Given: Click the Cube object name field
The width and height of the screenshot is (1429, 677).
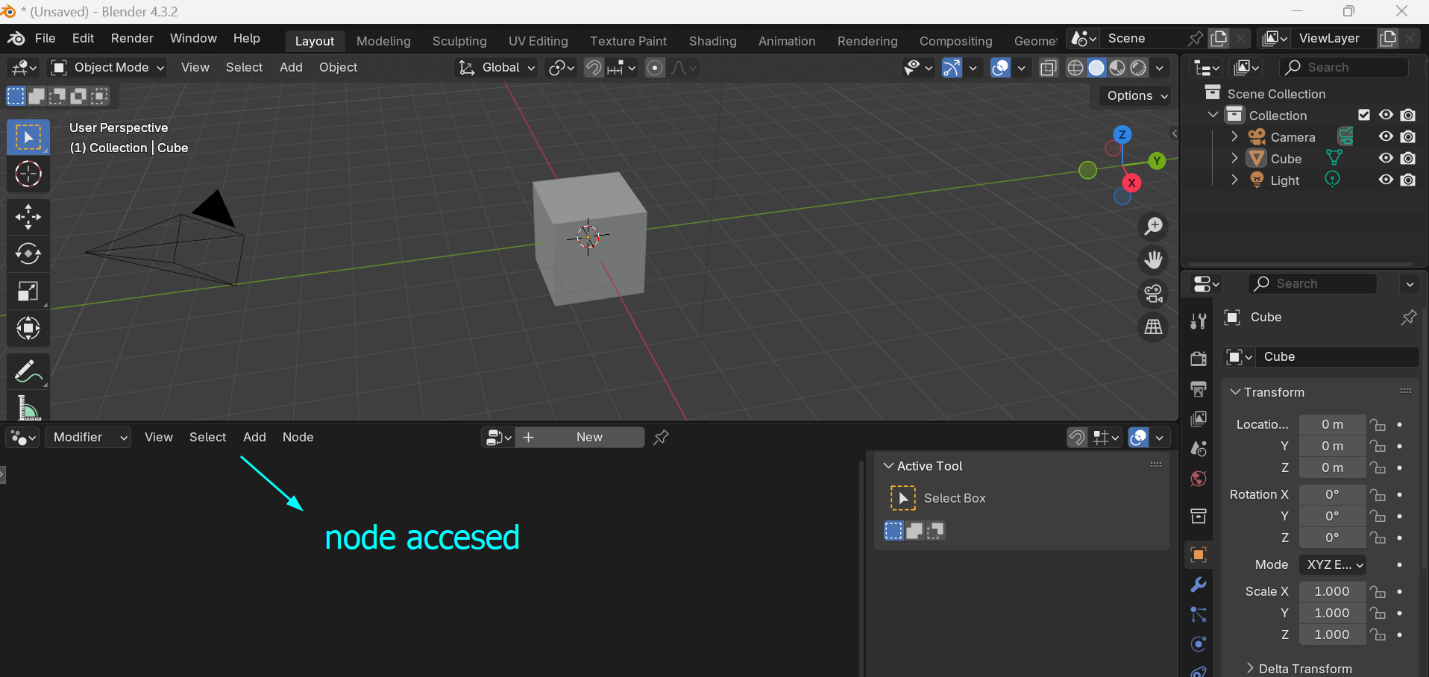Looking at the screenshot, I should [1337, 356].
